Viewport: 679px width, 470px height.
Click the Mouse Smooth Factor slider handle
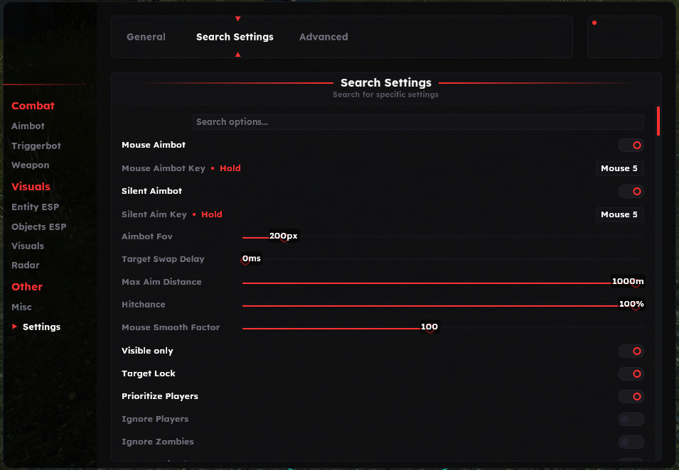click(x=429, y=328)
